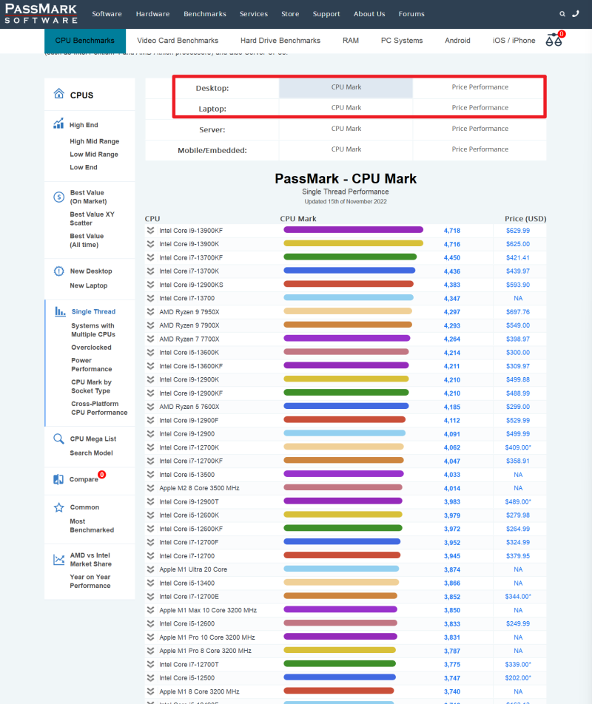Open the Forums menu item
The height and width of the screenshot is (704, 592).
pyautogui.click(x=411, y=14)
